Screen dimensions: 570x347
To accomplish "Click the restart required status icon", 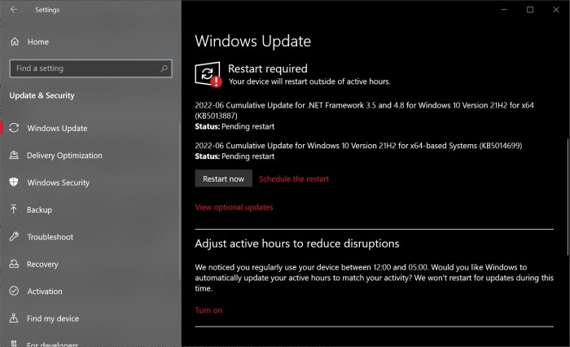I will [208, 75].
